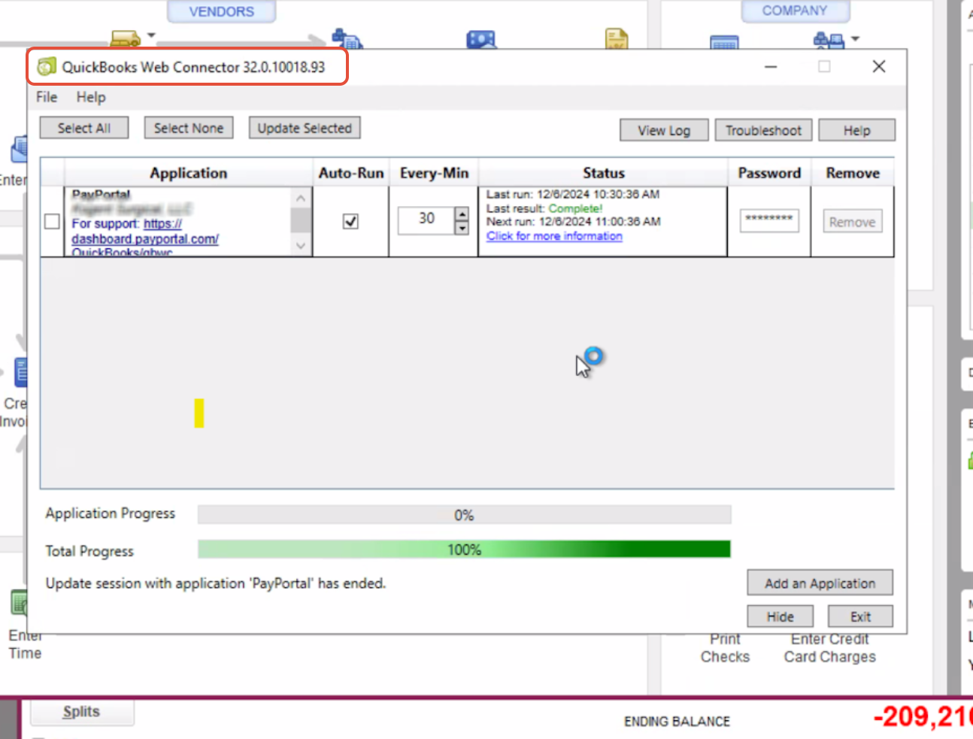
Task: Click the 'Total Progress' label
Action: pyautogui.click(x=89, y=551)
